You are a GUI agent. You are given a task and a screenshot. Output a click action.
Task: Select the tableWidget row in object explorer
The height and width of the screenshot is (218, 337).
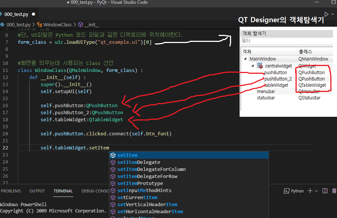pos(276,85)
